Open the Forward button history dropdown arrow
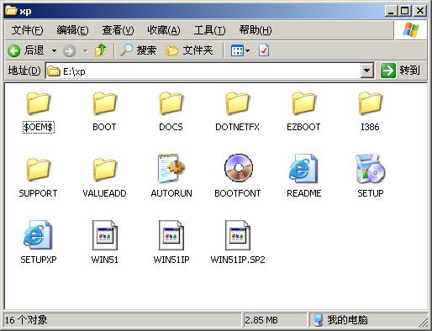This screenshot has width=432, height=331. coord(85,51)
